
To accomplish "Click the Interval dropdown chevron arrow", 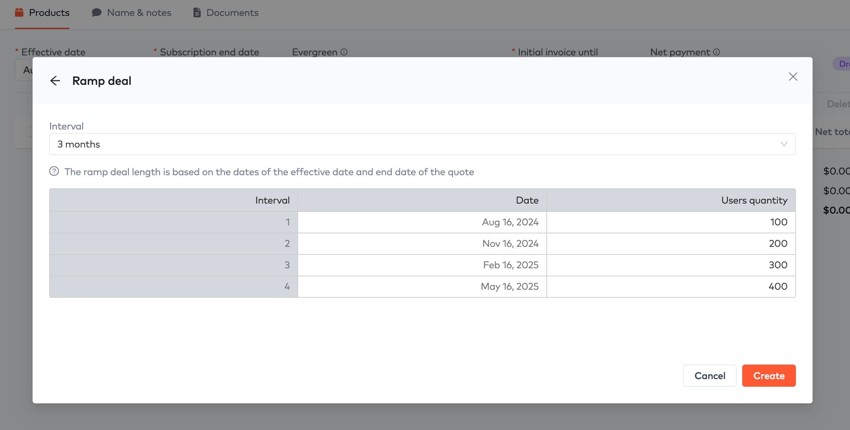I will 784,144.
